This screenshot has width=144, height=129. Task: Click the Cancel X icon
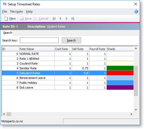[x=35, y=19]
